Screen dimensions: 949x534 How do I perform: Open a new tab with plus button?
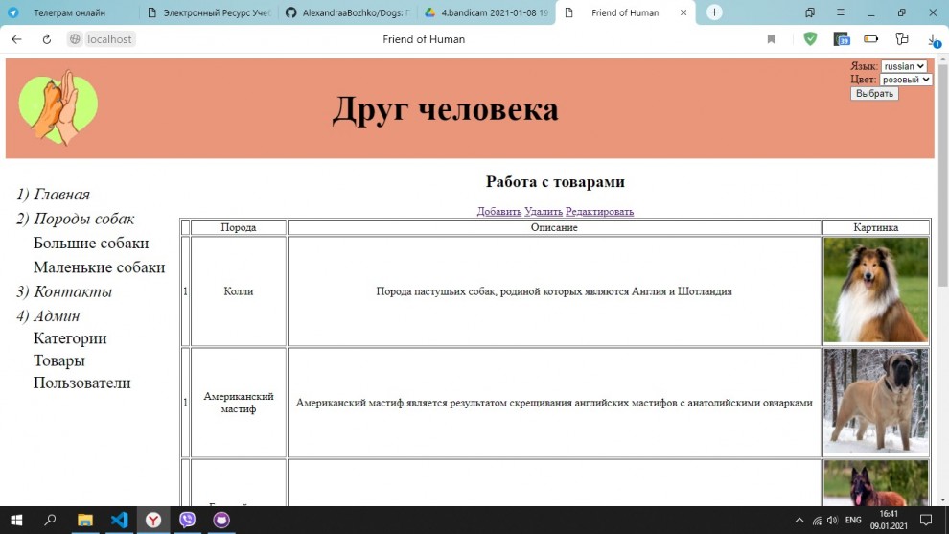714,12
